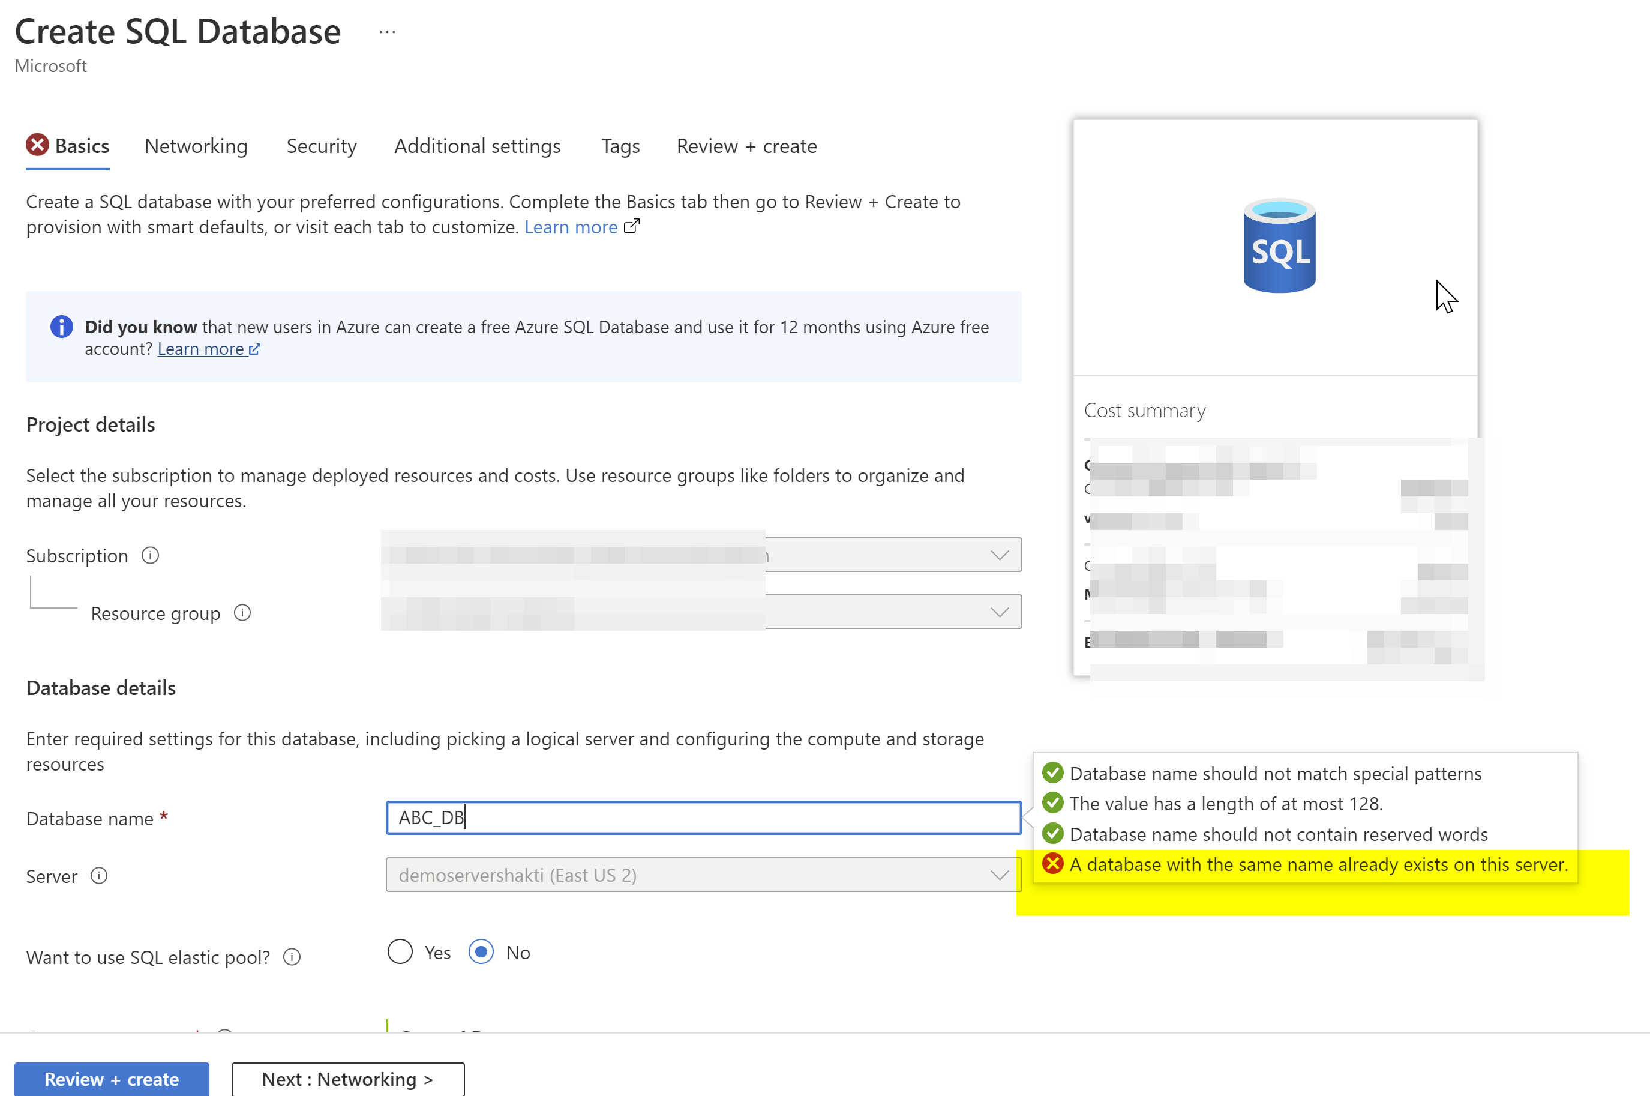Click the Next : Networking button
The image size is (1650, 1096).
(x=348, y=1079)
